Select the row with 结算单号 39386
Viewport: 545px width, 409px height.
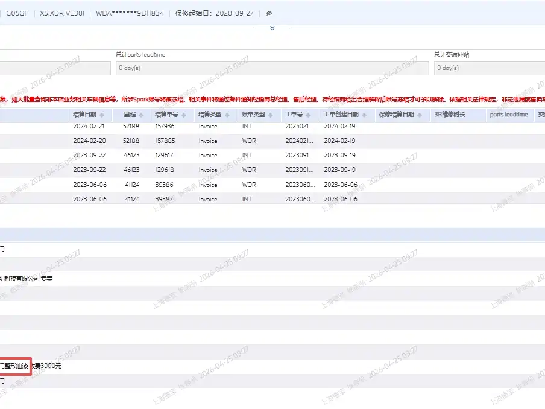click(x=272, y=185)
